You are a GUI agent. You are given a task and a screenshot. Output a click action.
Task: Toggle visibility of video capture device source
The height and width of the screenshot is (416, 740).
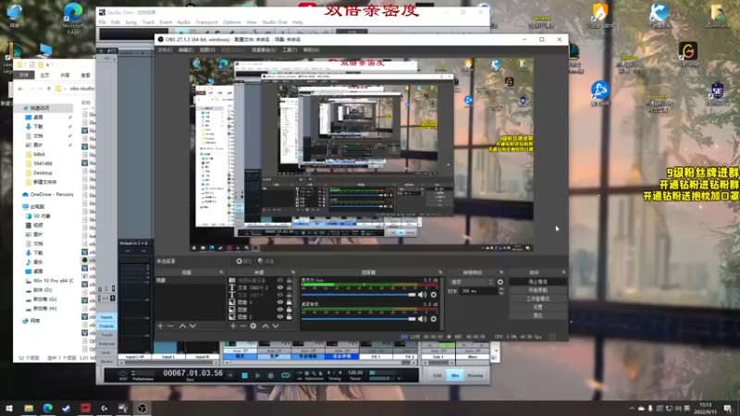(280, 280)
